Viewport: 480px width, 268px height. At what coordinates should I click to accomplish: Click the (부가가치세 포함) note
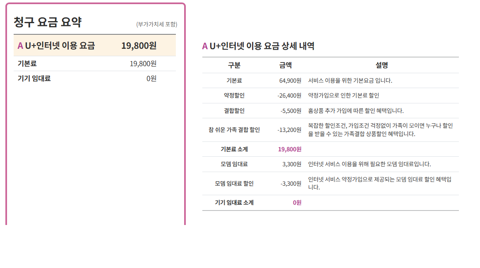coord(156,24)
